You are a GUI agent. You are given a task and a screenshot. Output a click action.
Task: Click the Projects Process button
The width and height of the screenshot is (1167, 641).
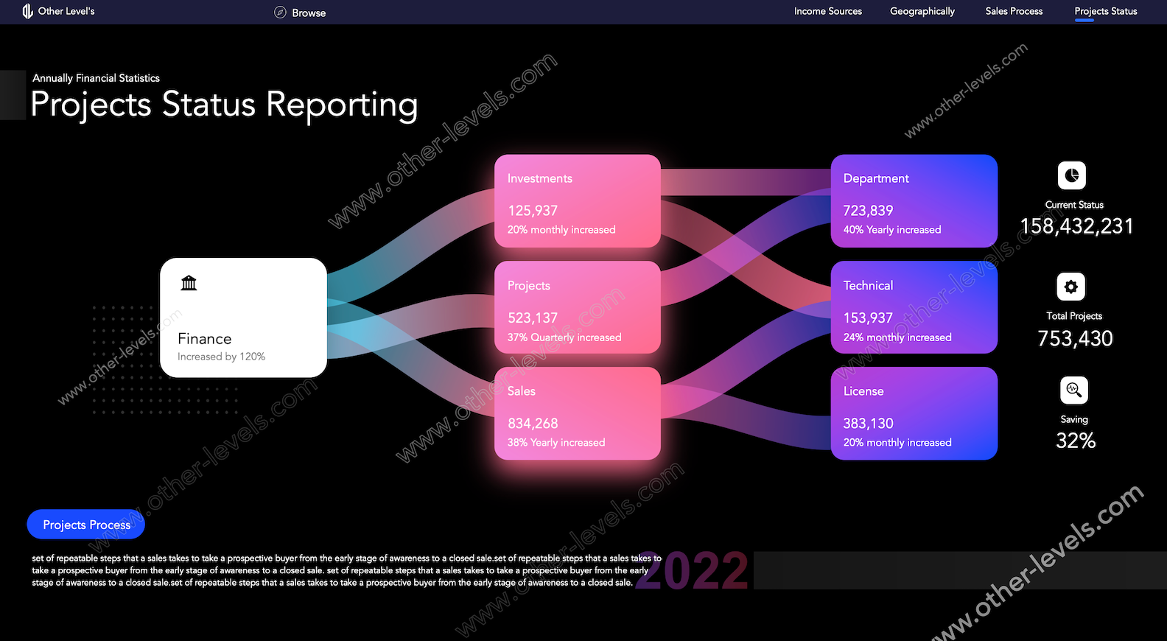click(x=86, y=525)
